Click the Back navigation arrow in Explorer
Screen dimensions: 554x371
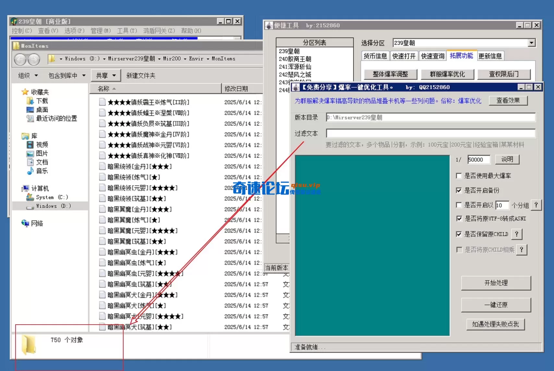coord(20,60)
